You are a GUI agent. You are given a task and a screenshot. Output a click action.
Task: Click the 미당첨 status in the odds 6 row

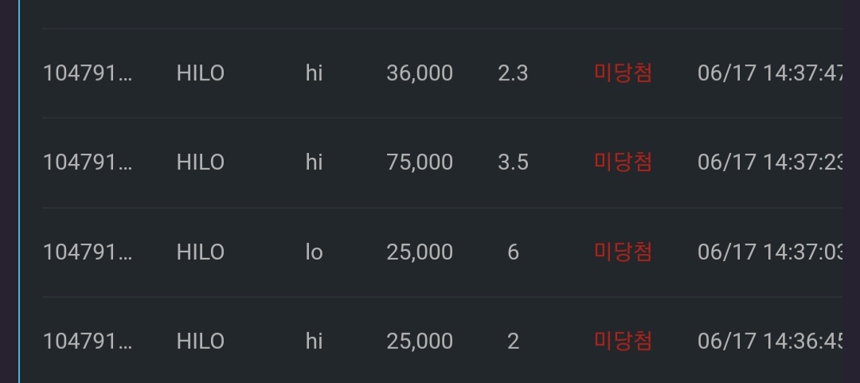[x=623, y=252]
